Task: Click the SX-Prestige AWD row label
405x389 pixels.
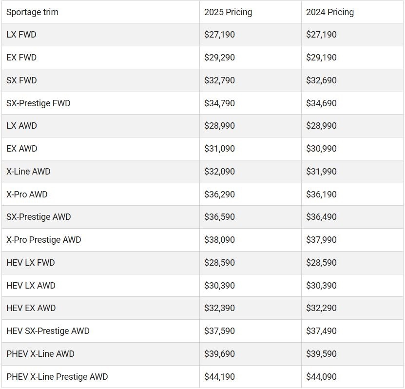Action: tap(39, 217)
